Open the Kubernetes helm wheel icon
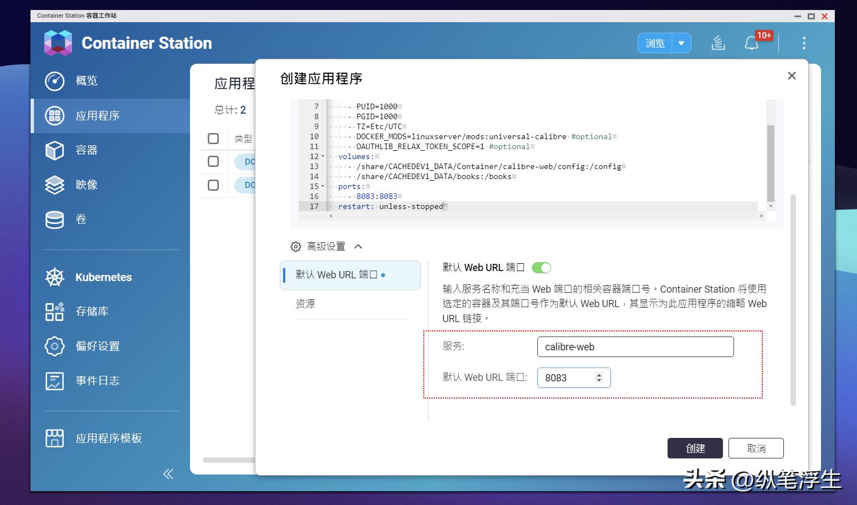The height and width of the screenshot is (505, 857). 54,277
